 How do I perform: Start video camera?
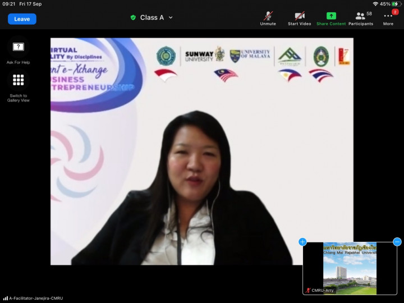(x=300, y=19)
